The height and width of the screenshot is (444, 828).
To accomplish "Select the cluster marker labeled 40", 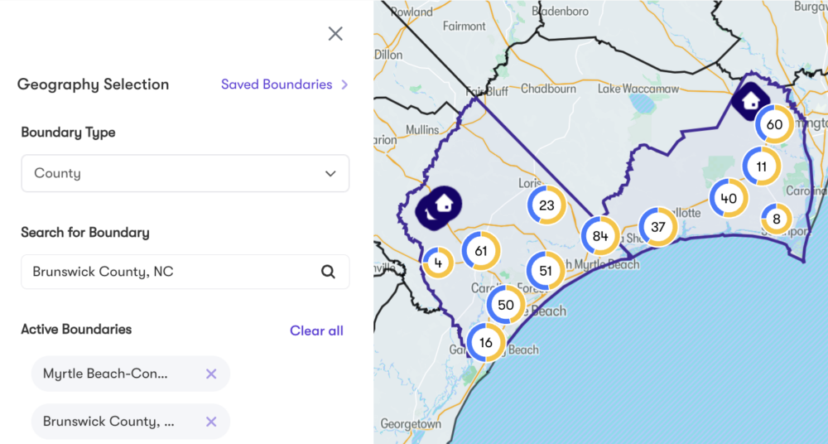I will tap(729, 198).
